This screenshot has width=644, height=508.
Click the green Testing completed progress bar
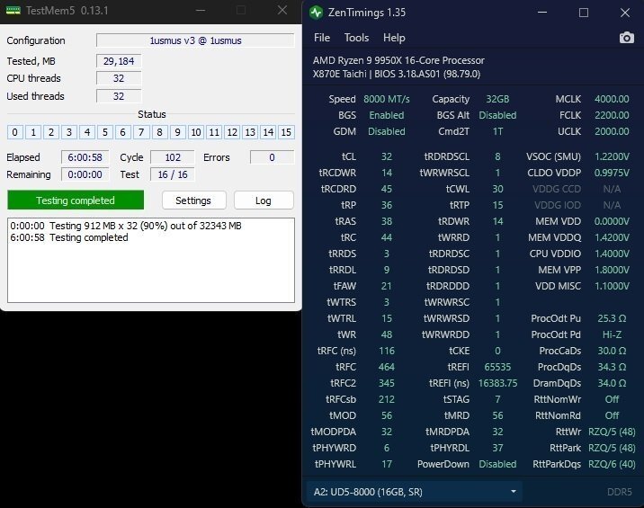76,201
